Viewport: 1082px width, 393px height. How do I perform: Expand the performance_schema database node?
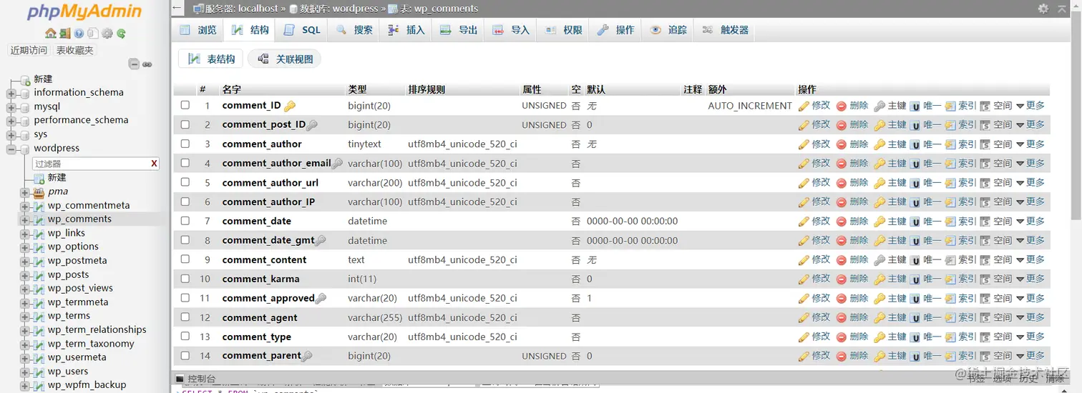tap(11, 121)
